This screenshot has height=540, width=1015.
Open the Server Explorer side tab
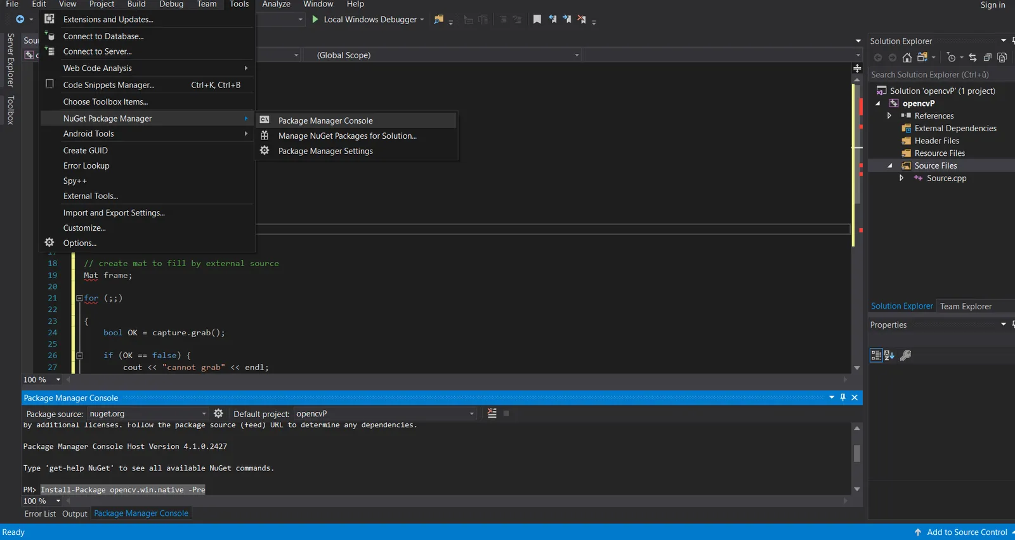pyautogui.click(x=11, y=60)
